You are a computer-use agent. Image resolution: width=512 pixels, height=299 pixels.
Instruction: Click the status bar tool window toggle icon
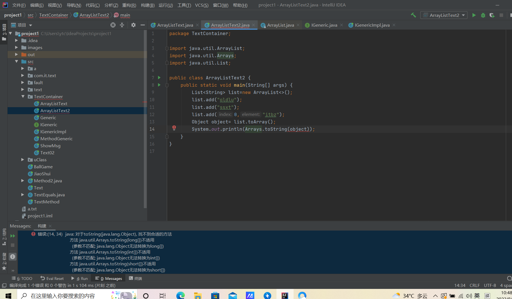(x=4, y=286)
